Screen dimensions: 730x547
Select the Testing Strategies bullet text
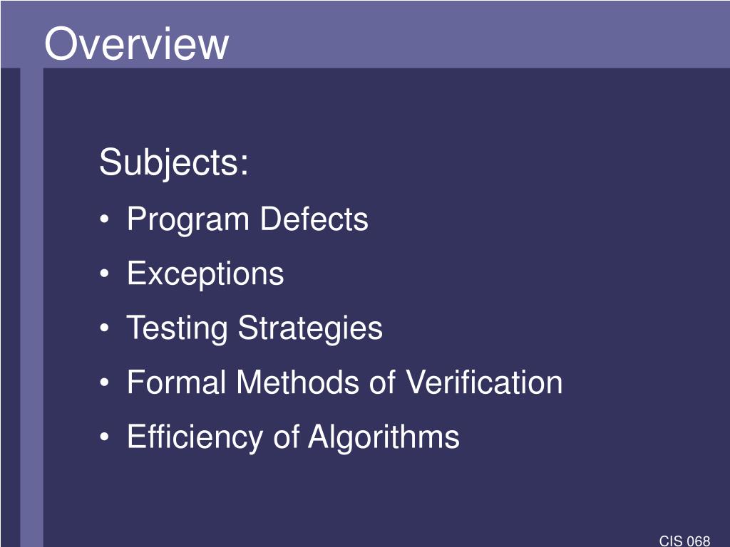(x=255, y=328)
